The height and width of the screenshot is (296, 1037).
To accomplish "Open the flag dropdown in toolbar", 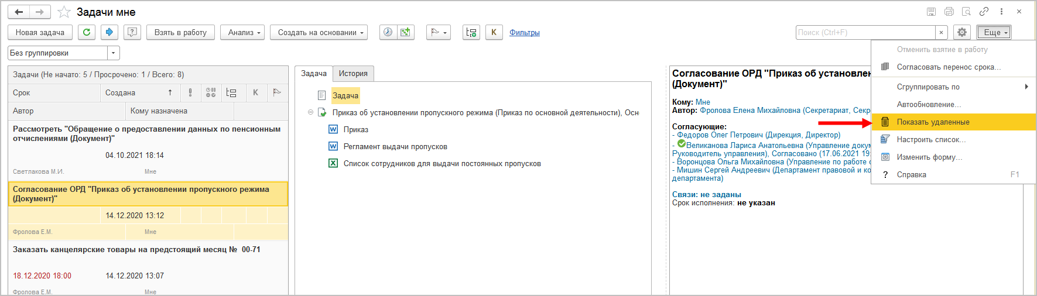I will [x=439, y=32].
